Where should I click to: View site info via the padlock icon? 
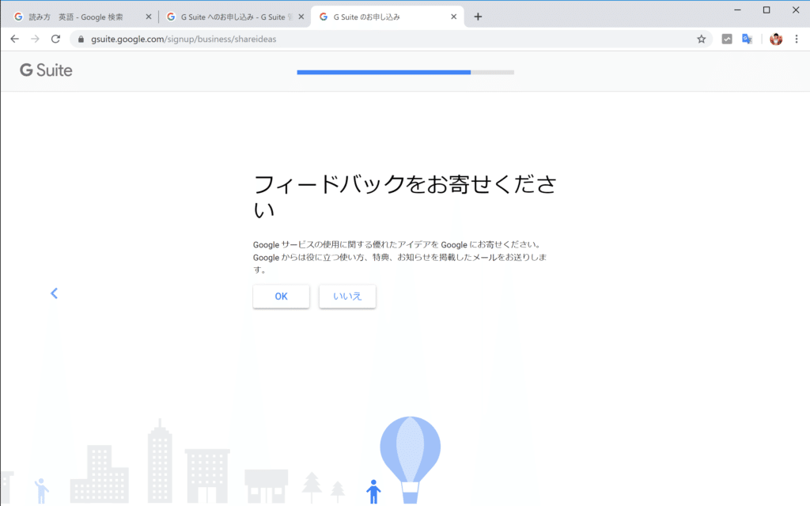(x=80, y=38)
